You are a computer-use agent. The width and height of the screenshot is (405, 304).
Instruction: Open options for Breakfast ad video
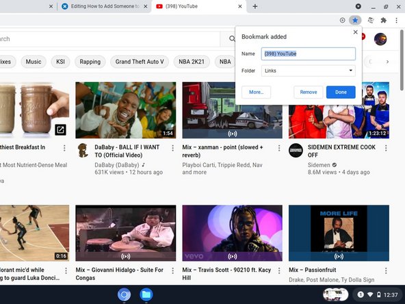tap(64, 148)
